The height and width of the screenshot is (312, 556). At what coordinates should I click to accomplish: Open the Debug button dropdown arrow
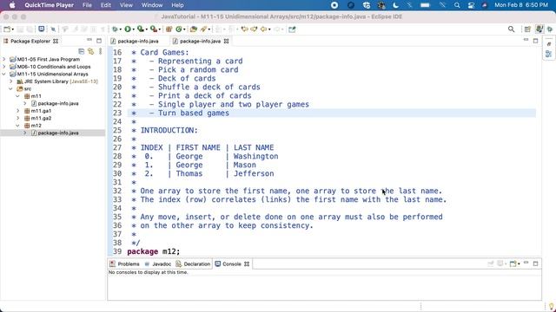pos(121,29)
